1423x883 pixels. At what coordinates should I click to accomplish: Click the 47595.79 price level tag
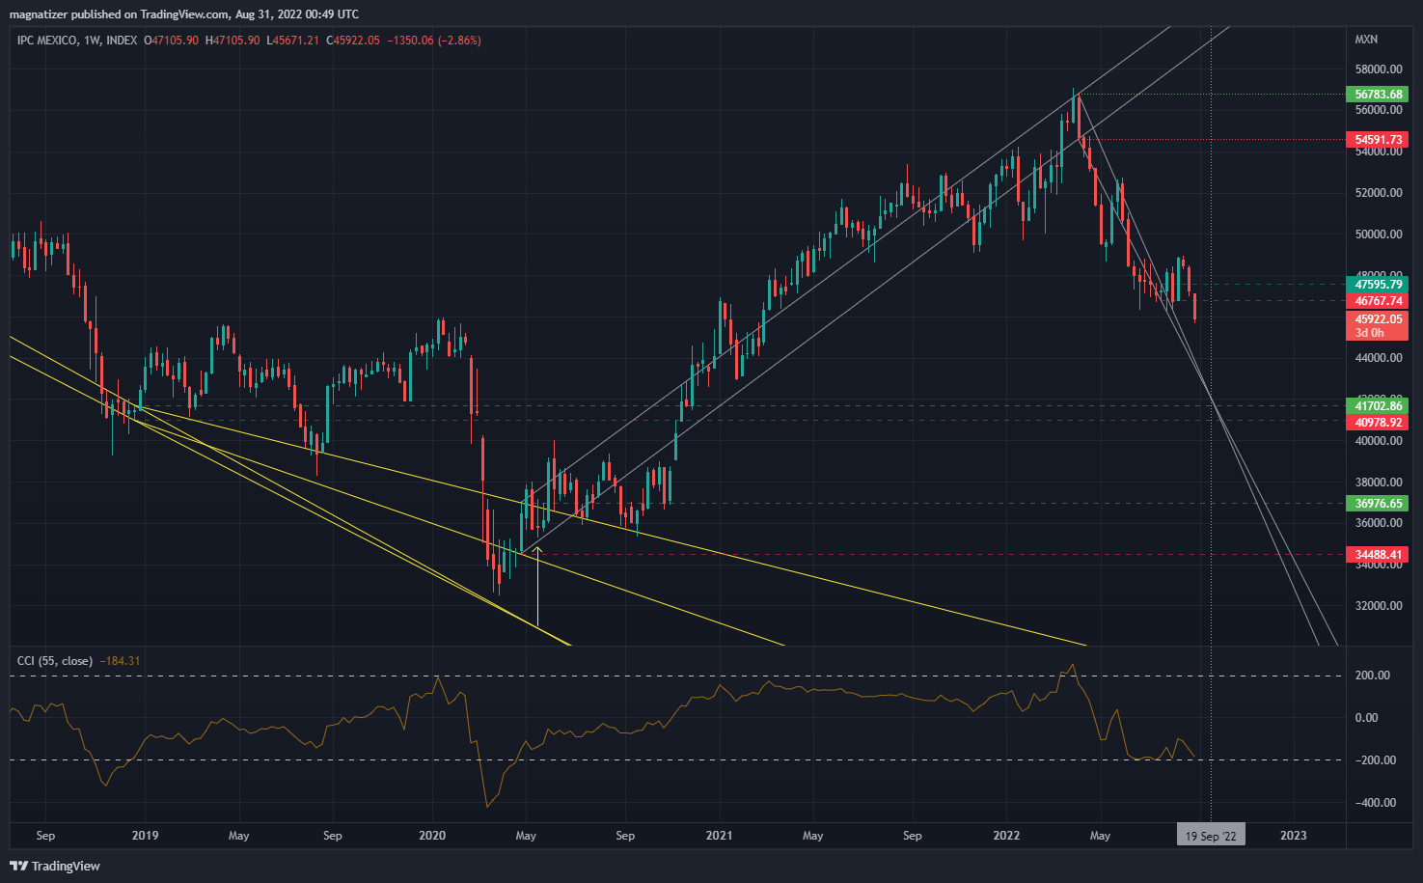1378,285
